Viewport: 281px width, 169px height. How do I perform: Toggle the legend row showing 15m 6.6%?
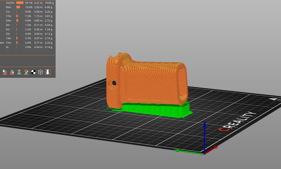(27, 43)
